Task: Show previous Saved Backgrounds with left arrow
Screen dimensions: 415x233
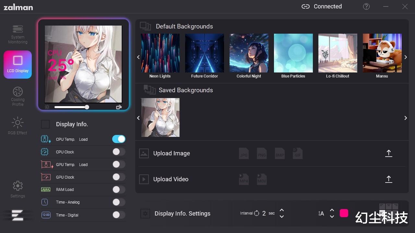Action: [138, 118]
